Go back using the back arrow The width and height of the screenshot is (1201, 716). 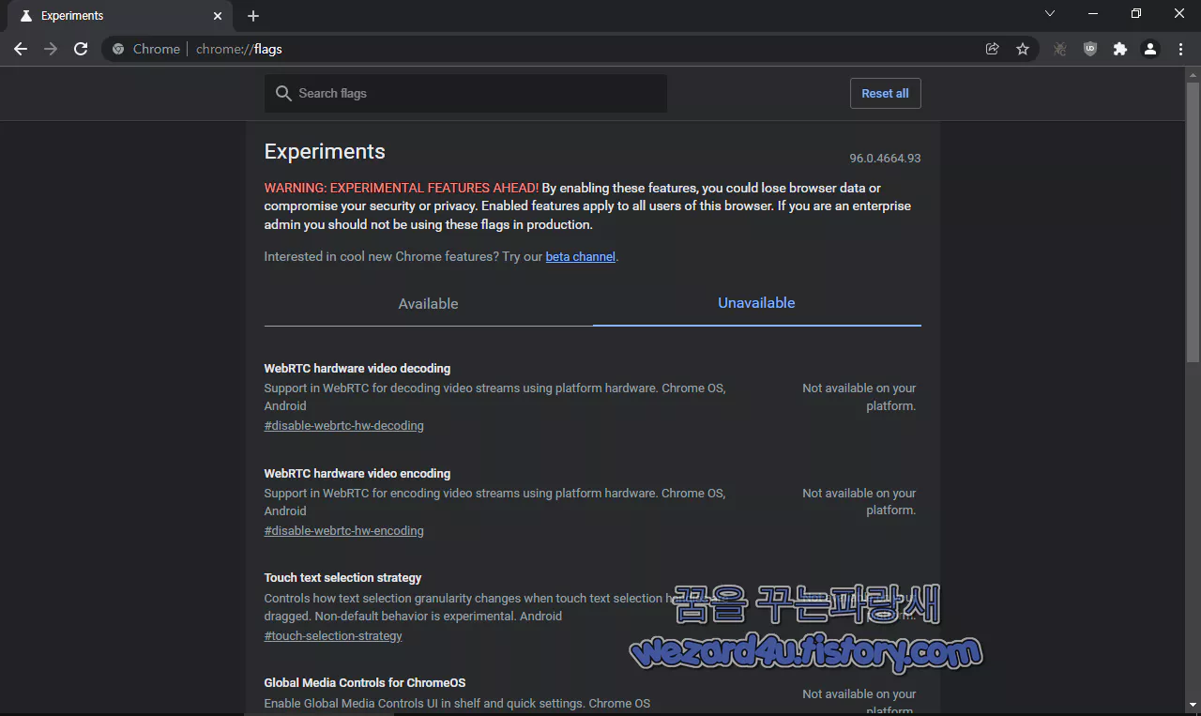21,49
